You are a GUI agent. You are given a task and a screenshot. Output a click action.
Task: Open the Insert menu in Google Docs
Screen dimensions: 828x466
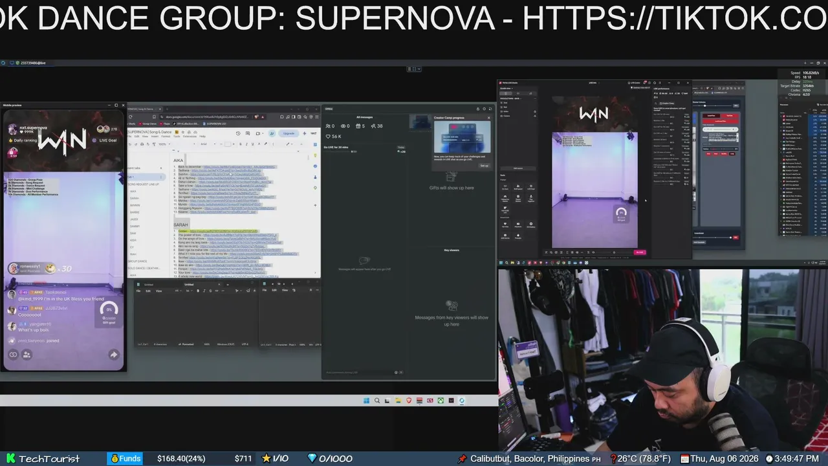coord(155,137)
